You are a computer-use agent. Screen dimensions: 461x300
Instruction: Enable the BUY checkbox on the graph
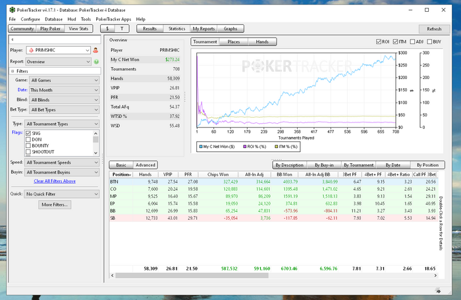coord(429,41)
